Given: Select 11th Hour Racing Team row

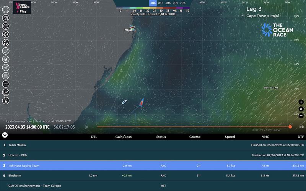Looking at the screenshot, I should tap(153, 166).
